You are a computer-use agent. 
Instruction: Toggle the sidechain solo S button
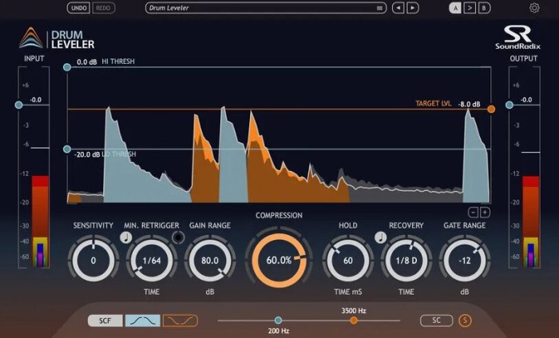(x=465, y=320)
